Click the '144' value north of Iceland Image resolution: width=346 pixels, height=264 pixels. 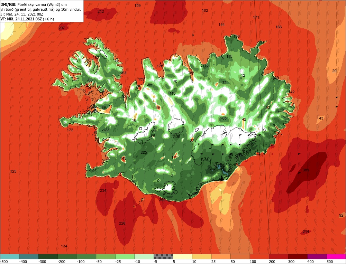point(221,25)
